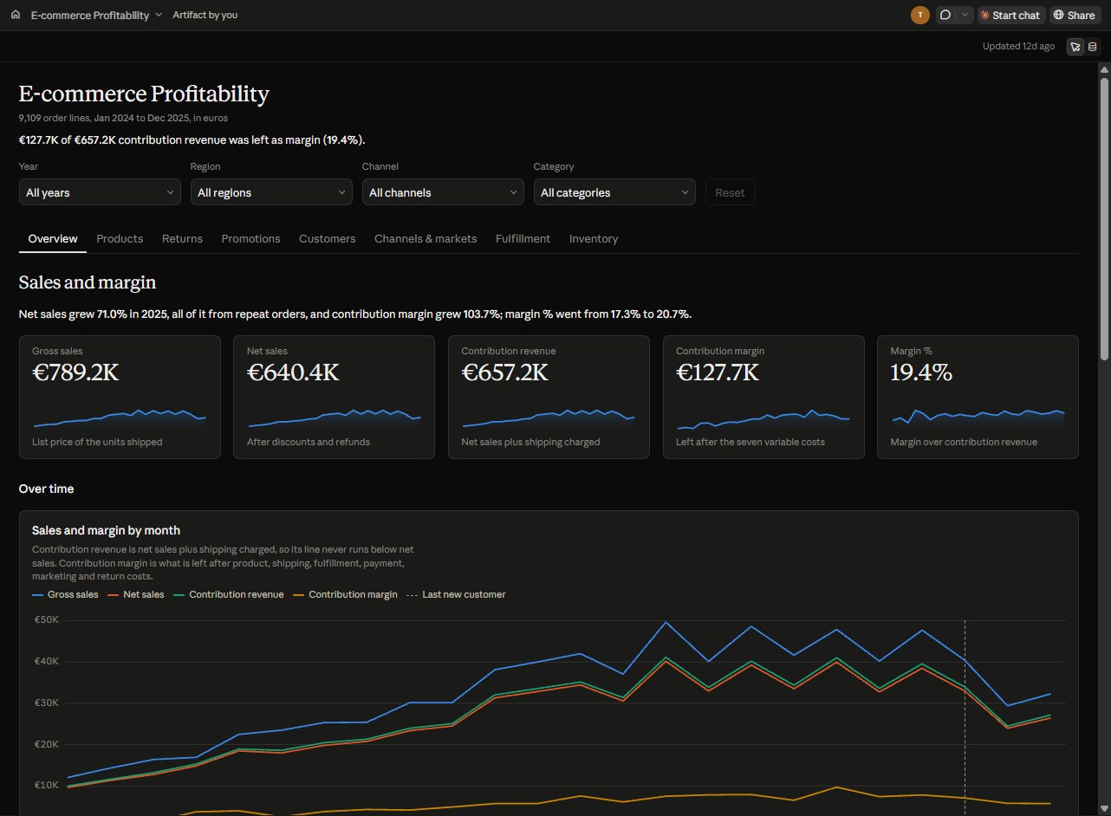Click the Sales and margin by month title
Viewport: 1111px width, 816px height.
(x=106, y=530)
